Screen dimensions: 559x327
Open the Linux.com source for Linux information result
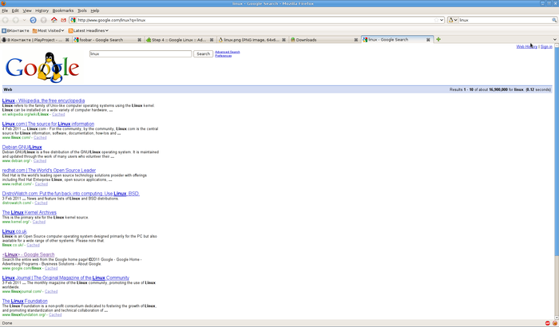point(48,124)
